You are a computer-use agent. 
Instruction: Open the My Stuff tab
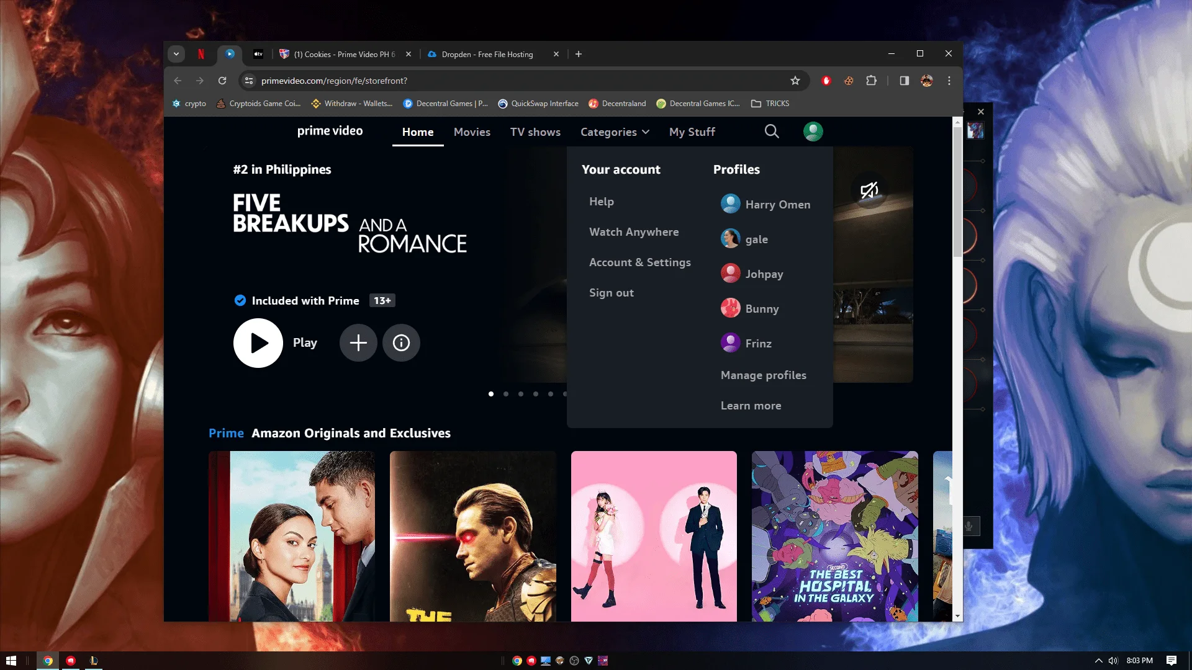click(692, 132)
